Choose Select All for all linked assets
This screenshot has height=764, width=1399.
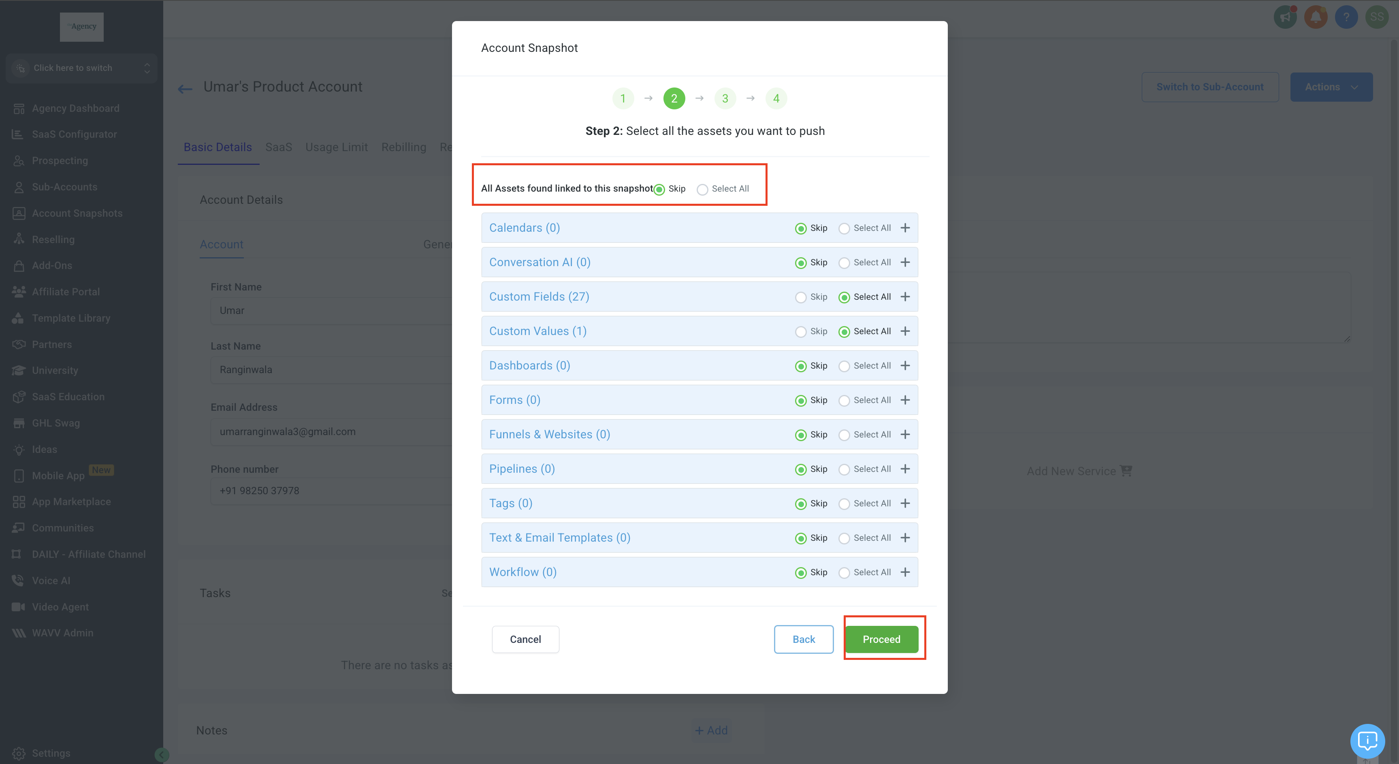click(x=702, y=190)
